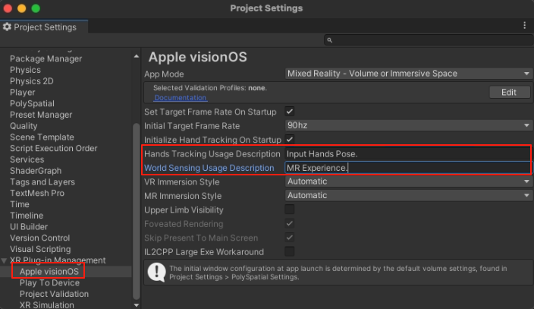Select Timeline settings category
The width and height of the screenshot is (534, 309).
(x=27, y=216)
